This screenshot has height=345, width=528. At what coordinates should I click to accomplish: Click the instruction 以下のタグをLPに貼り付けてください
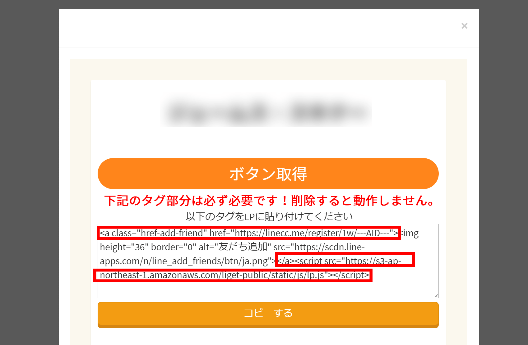coord(269,216)
